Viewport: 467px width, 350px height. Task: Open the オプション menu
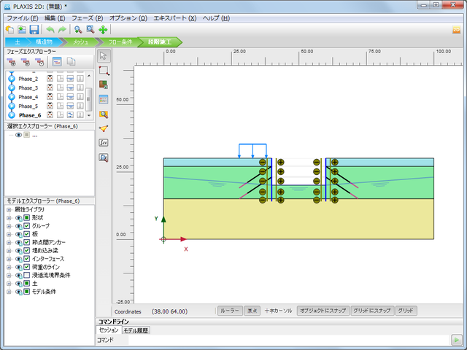click(x=128, y=17)
